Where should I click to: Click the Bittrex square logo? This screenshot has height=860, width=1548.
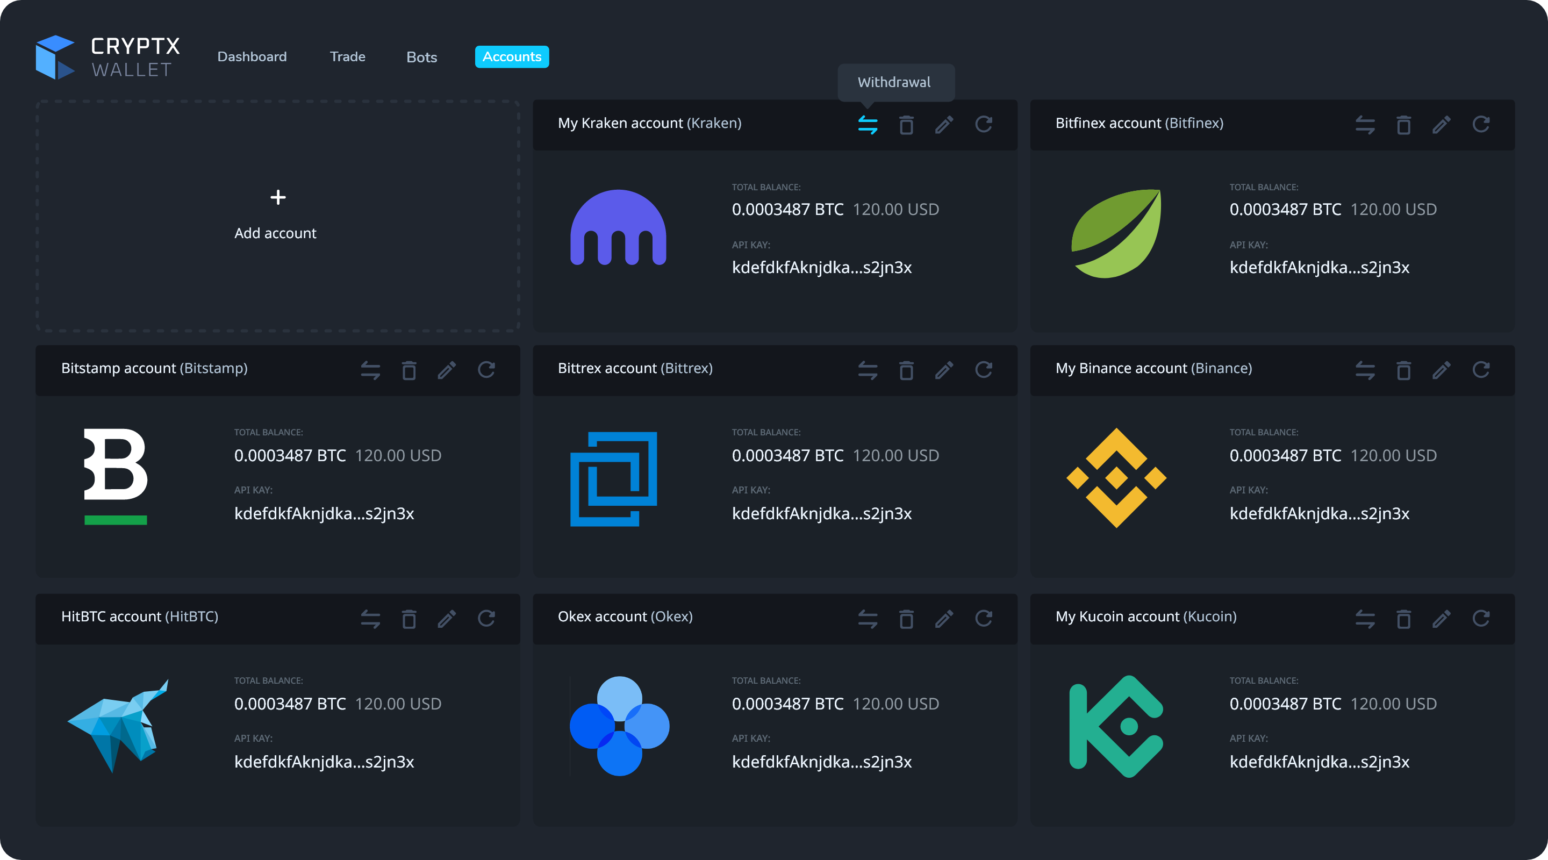(x=613, y=479)
